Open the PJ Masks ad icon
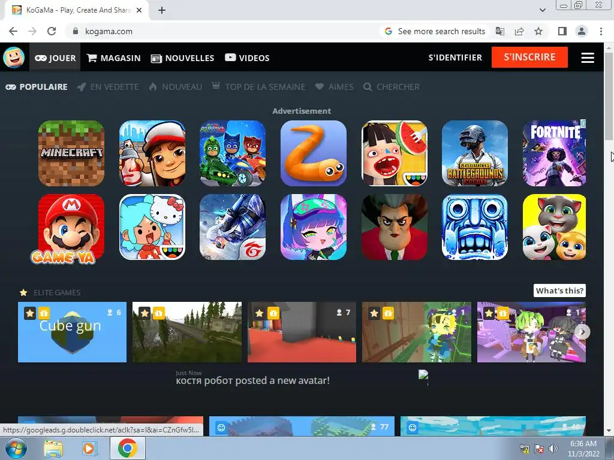 [x=233, y=153]
